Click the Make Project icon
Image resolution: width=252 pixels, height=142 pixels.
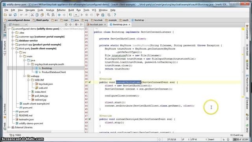[x=70, y=15]
